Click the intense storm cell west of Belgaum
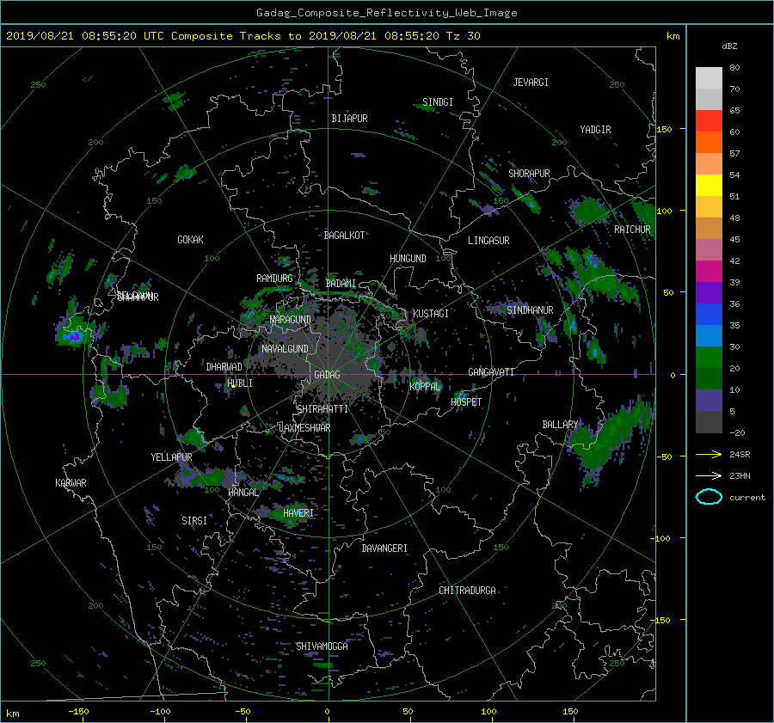Screen dimensions: 774x723 pyautogui.click(x=75, y=332)
